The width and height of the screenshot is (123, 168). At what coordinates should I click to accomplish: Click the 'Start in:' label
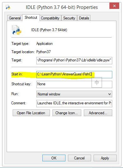pyautogui.click(x=17, y=74)
